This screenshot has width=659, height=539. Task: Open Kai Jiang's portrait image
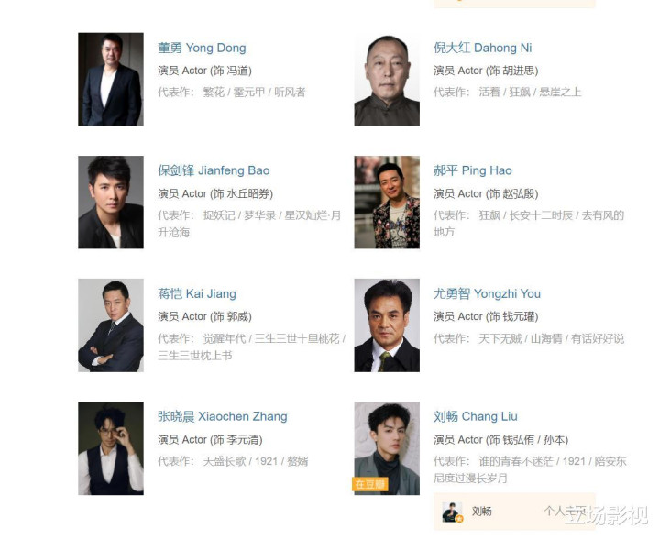click(111, 325)
